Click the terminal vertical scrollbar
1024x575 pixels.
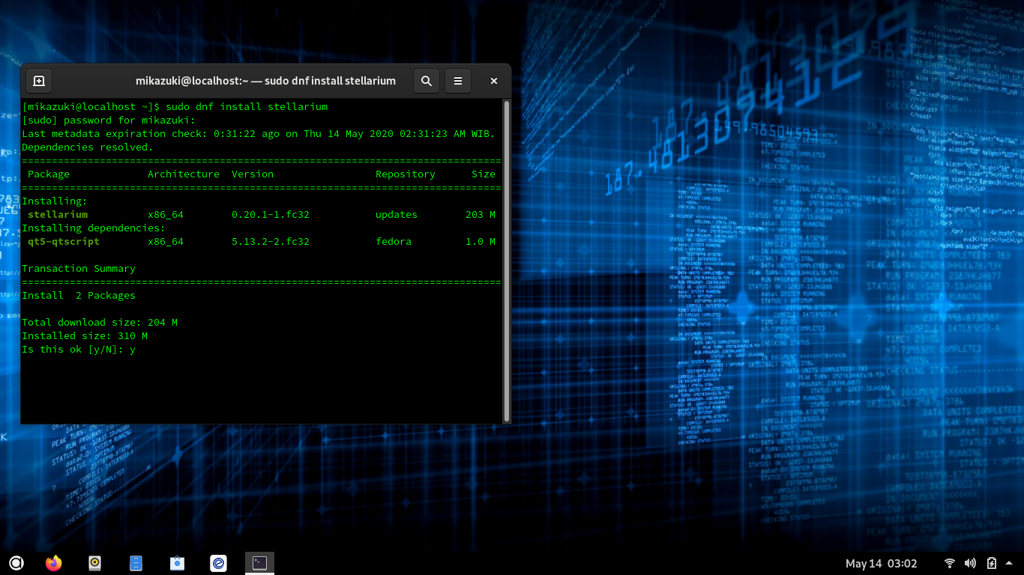tap(507, 259)
